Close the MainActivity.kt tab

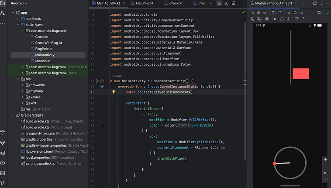(124, 3)
